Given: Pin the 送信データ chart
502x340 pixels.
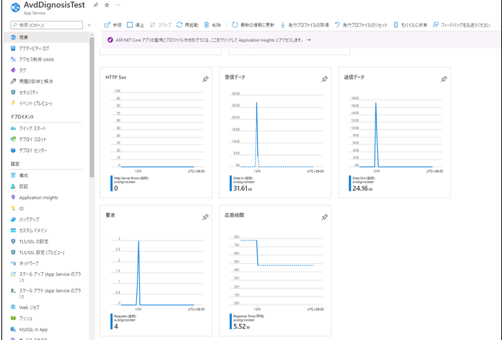Looking at the screenshot, I should tap(443, 79).
